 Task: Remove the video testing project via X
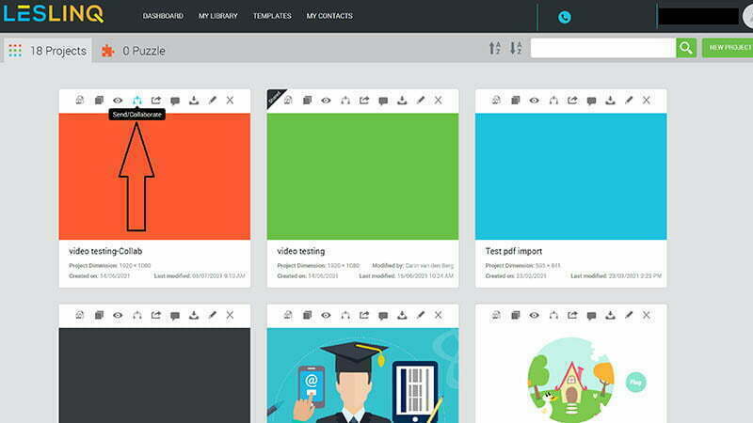[438, 101]
